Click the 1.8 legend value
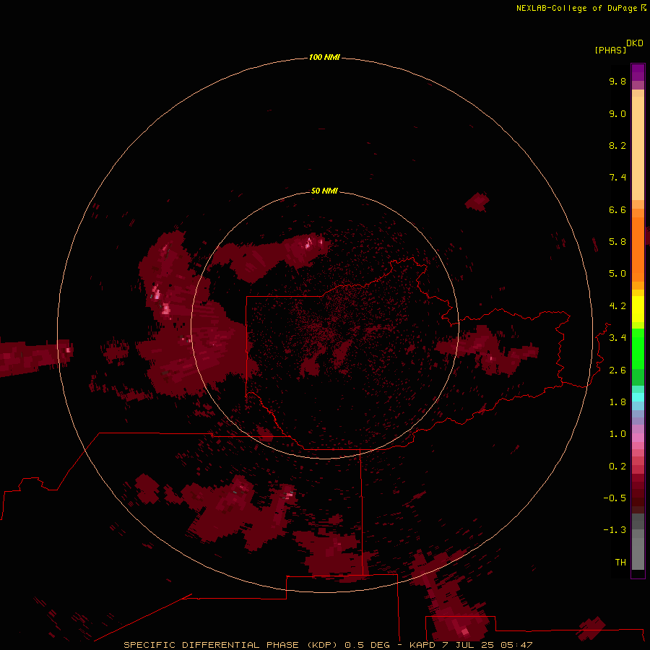Screen dimensions: 650x650 pos(617,402)
